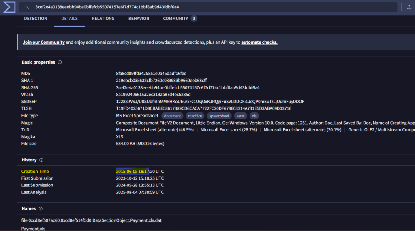Switch to the Relations tab

pos(103,19)
